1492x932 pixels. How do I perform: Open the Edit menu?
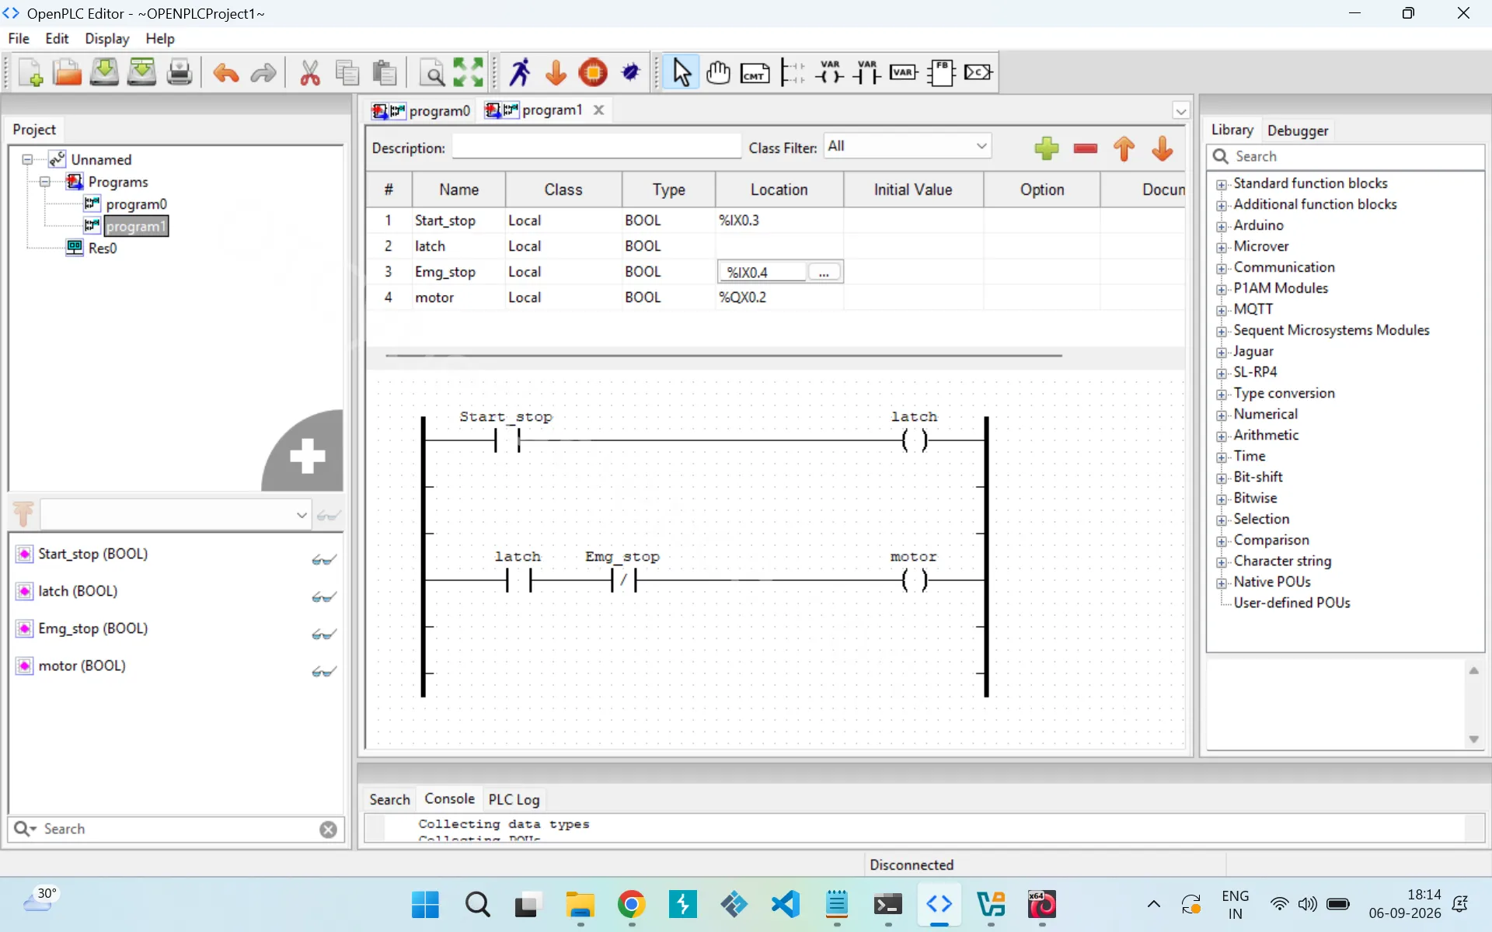tap(57, 38)
